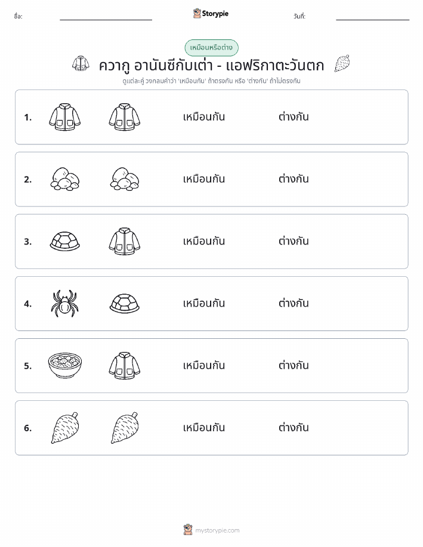Click the Storypie logo at top
The image size is (423, 547).
point(211,14)
